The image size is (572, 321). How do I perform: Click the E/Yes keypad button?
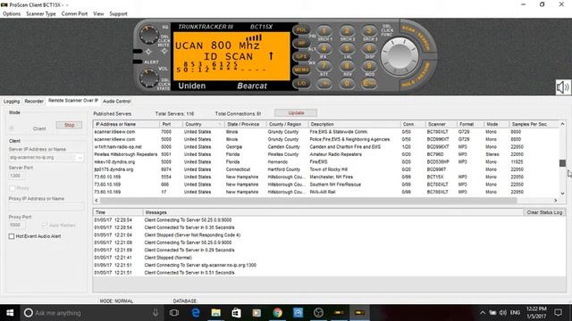pyautogui.click(x=369, y=83)
